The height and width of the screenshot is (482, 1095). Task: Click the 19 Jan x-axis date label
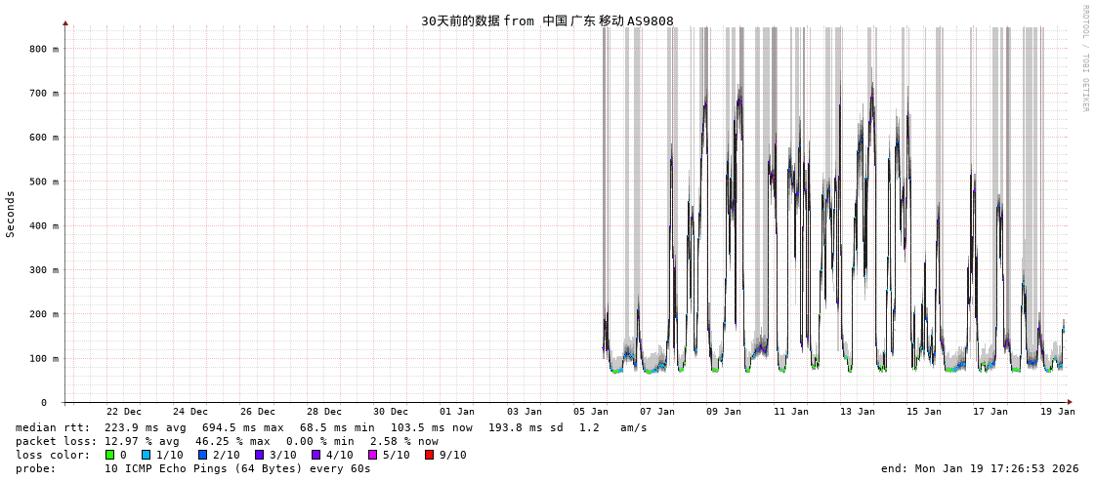(x=1057, y=412)
